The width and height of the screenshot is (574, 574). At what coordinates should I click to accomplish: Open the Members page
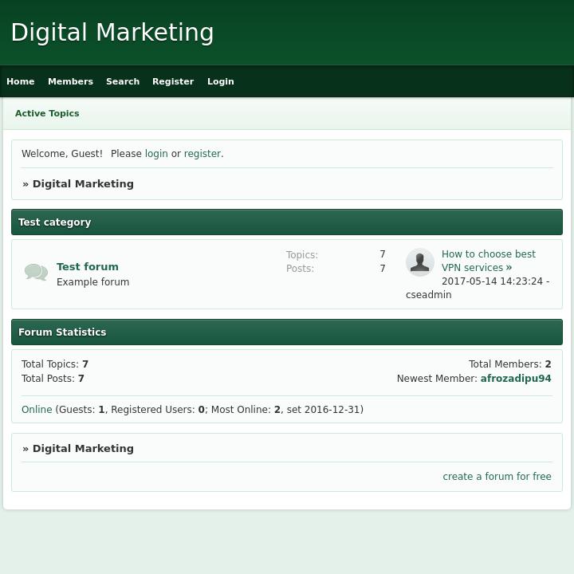coord(70,81)
